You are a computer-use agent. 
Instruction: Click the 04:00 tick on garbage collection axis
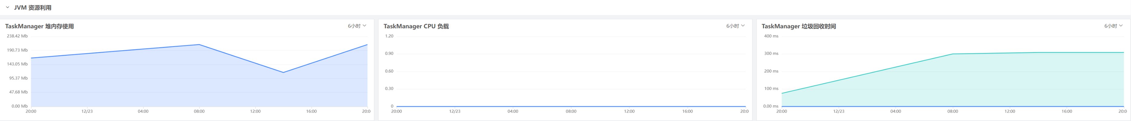click(896, 111)
